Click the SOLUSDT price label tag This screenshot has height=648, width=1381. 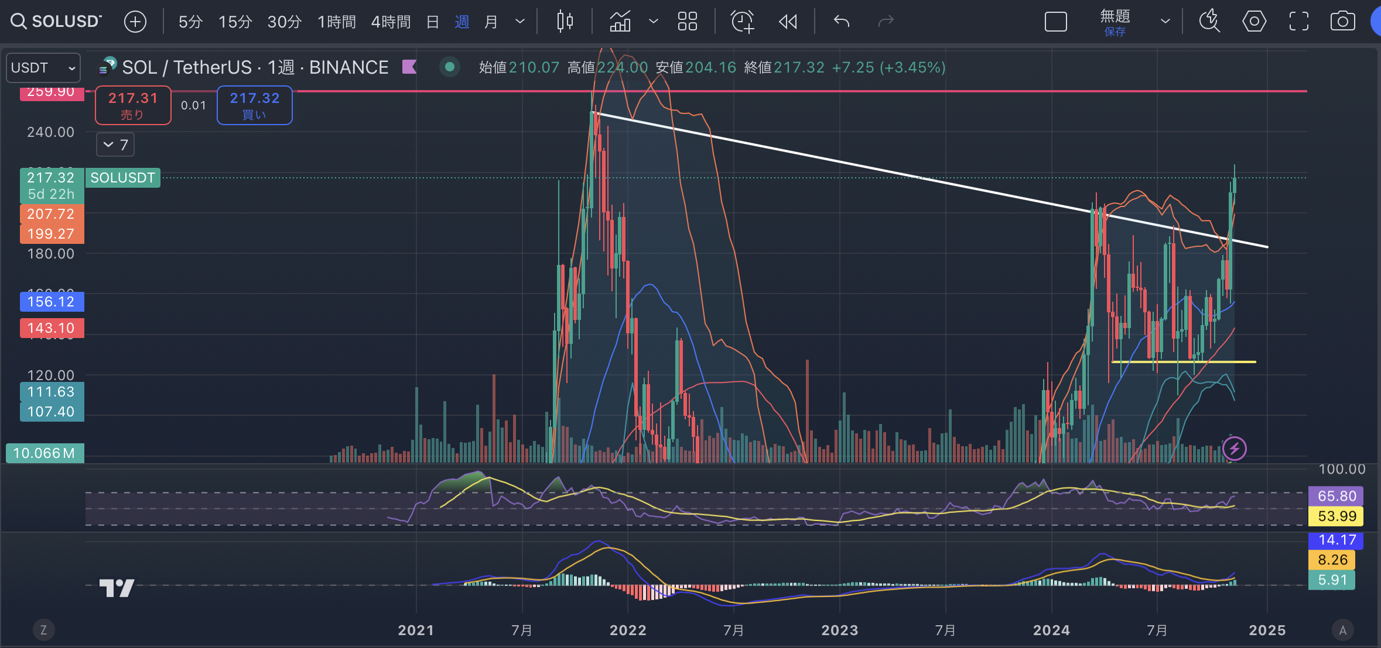coord(122,178)
